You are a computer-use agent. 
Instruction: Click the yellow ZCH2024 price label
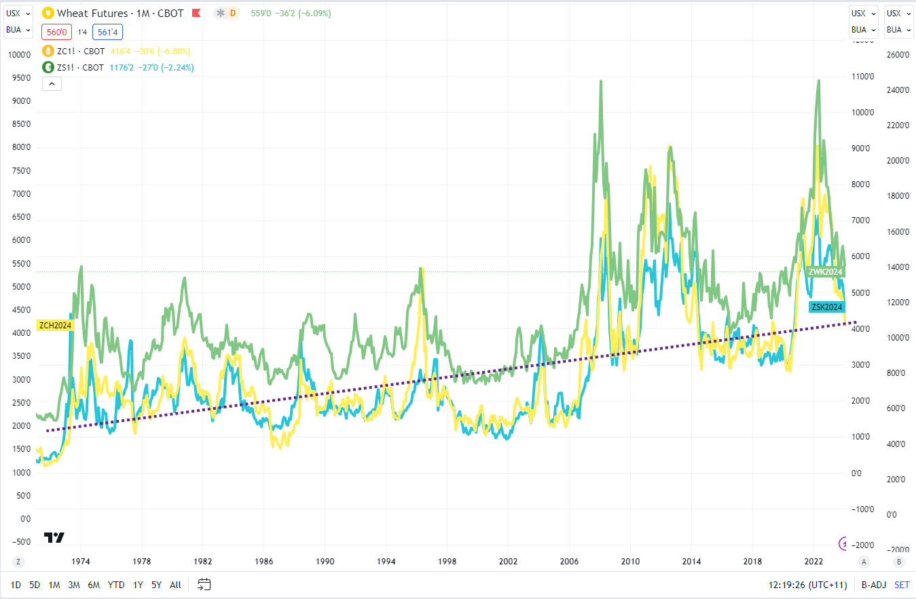[54, 325]
